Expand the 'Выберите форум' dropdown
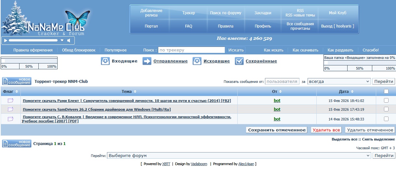 pos(239,156)
